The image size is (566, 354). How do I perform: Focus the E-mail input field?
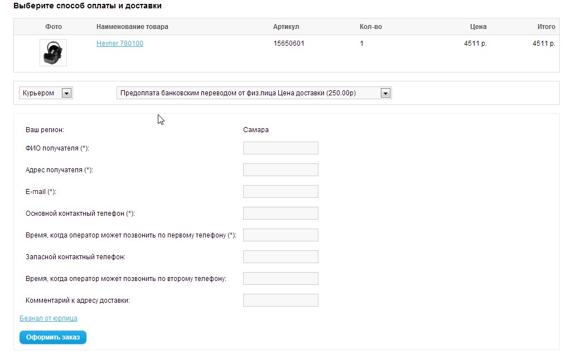(280, 191)
